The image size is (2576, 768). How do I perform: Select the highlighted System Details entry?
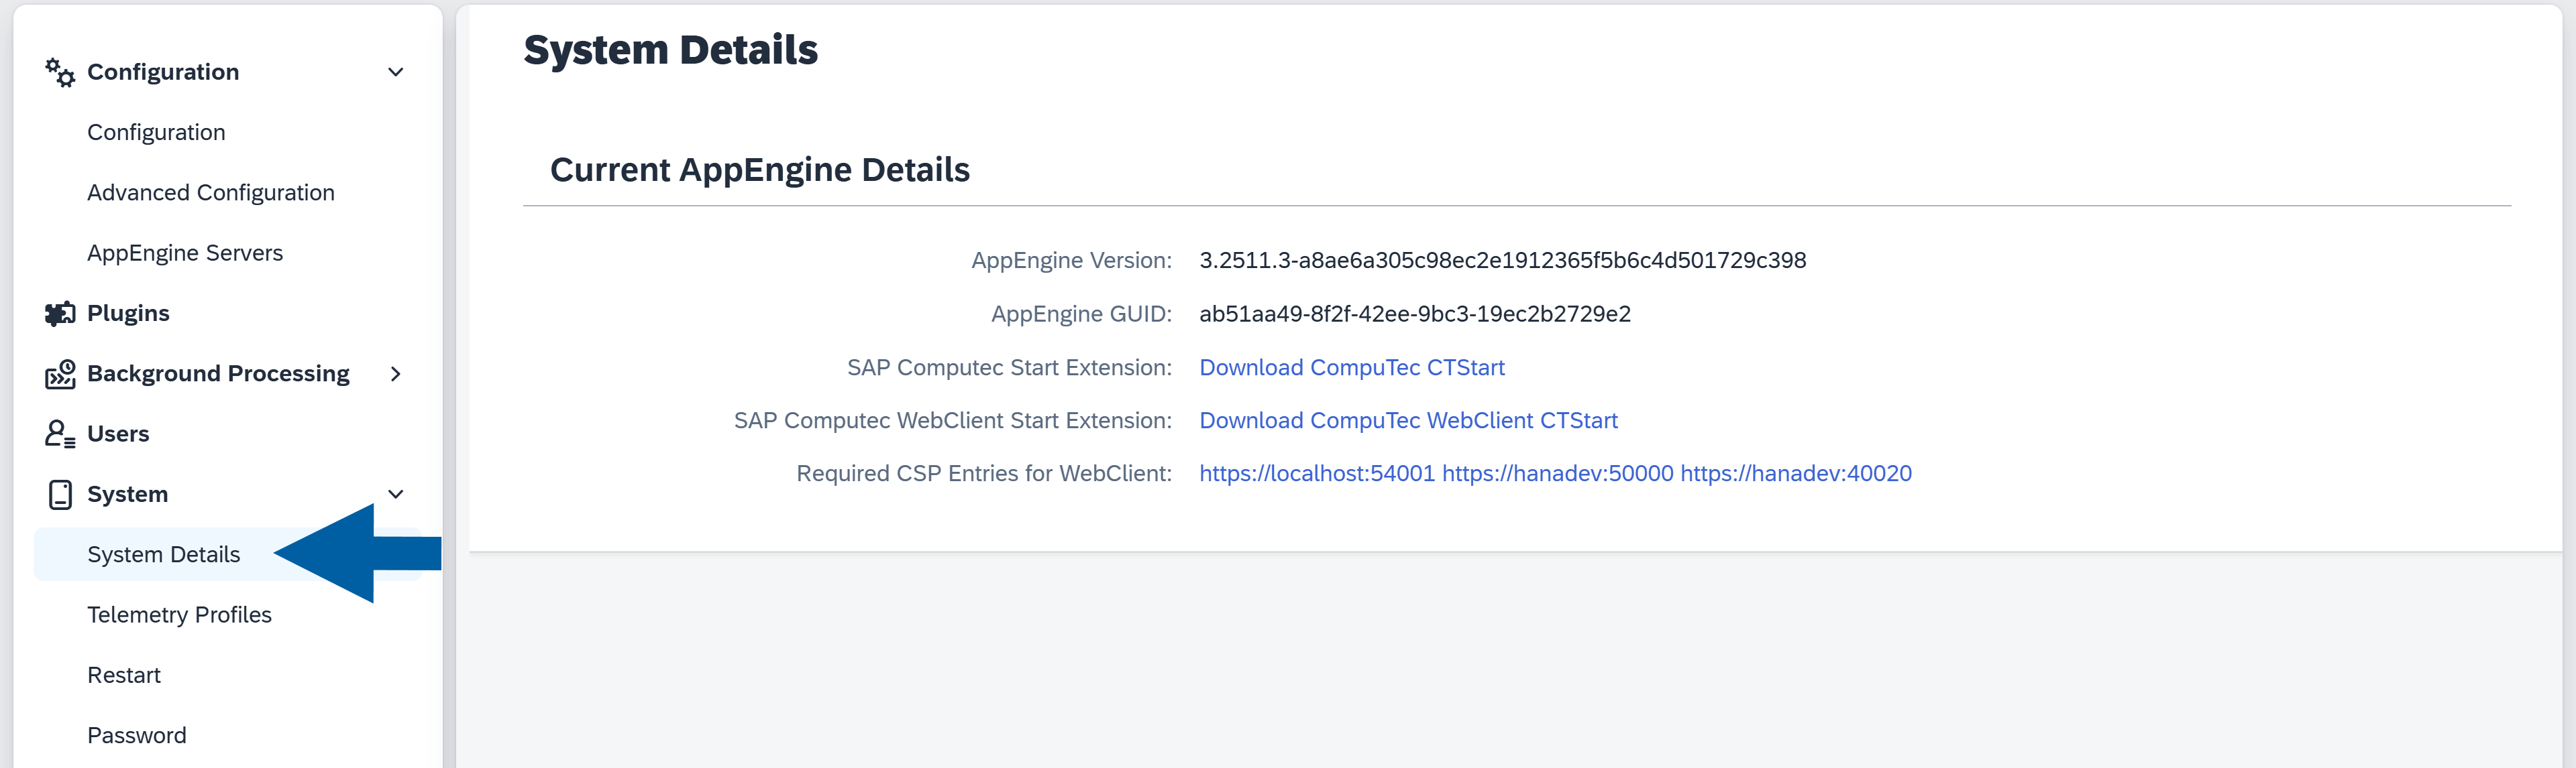coord(164,554)
